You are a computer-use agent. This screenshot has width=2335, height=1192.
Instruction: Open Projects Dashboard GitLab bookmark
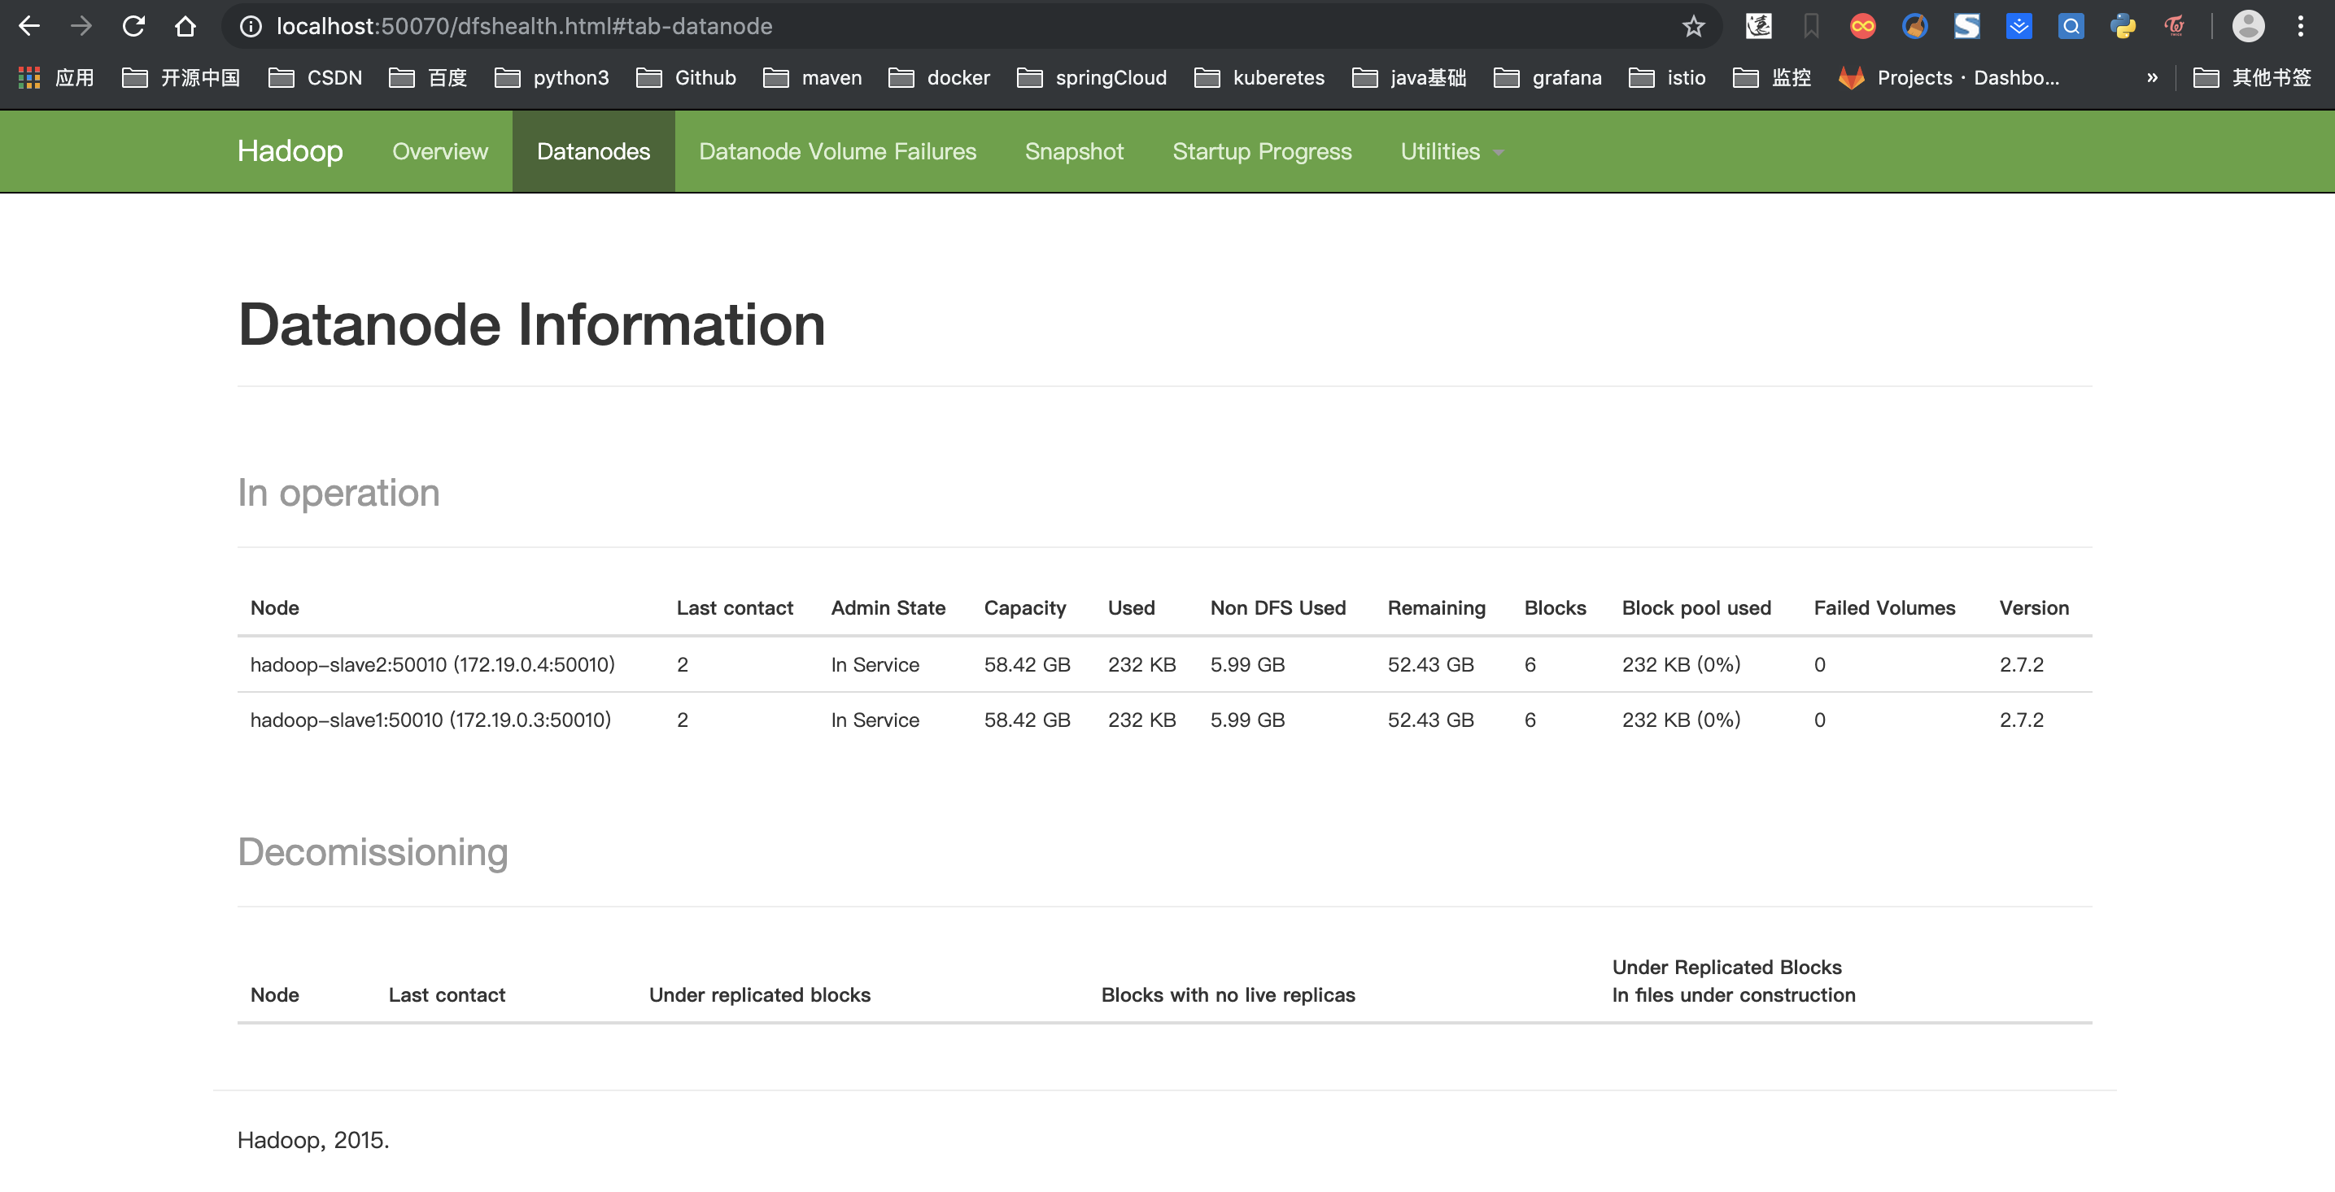pos(1949,78)
